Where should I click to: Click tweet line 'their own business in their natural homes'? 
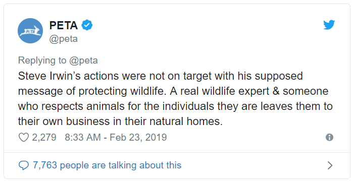tap(120, 122)
